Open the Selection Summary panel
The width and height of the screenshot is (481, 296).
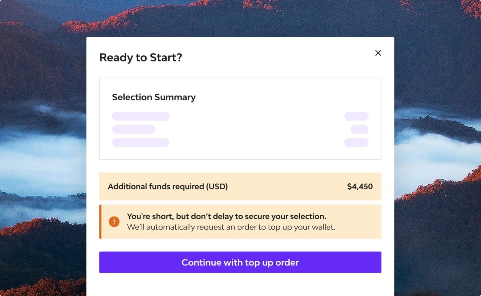tap(240, 118)
